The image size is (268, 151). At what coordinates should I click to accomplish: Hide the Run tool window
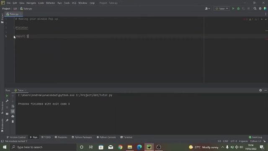(265, 90)
